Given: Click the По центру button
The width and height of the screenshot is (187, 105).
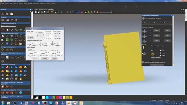Looking at the screenshot, I should 30,38.
